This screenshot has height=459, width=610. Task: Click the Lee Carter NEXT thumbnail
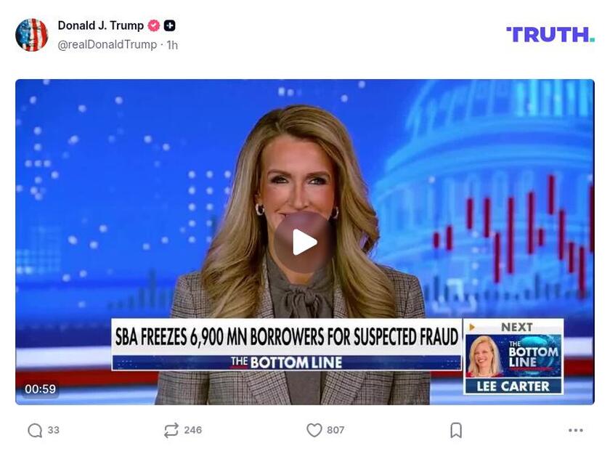(513, 357)
